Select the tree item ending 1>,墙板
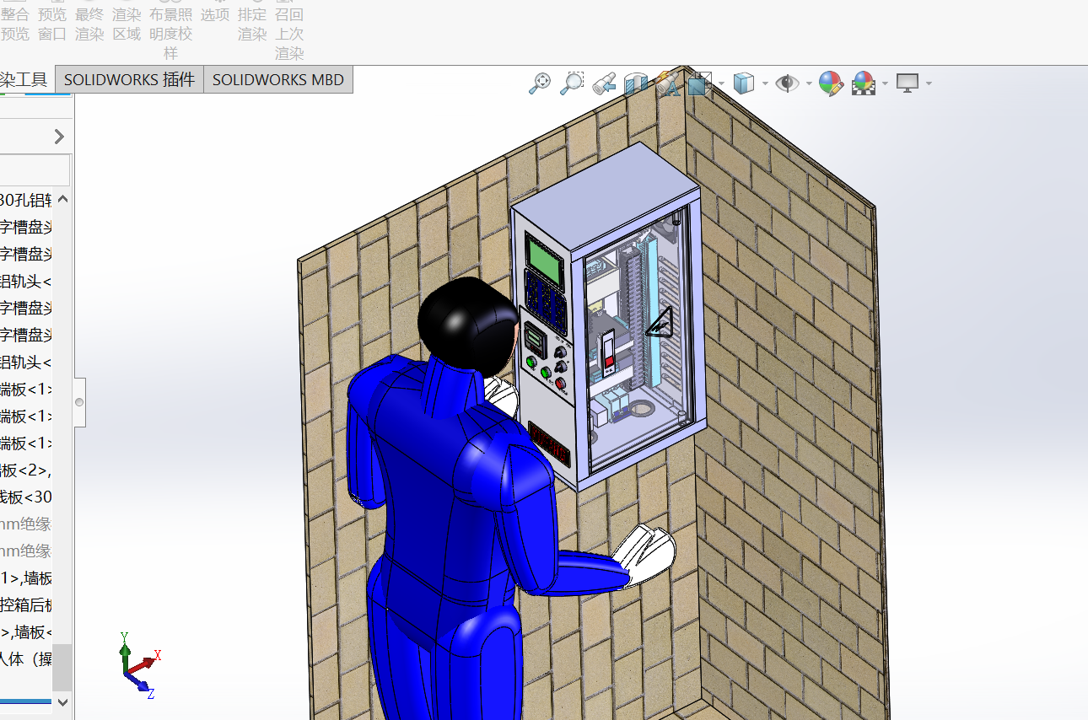 pos(26,578)
